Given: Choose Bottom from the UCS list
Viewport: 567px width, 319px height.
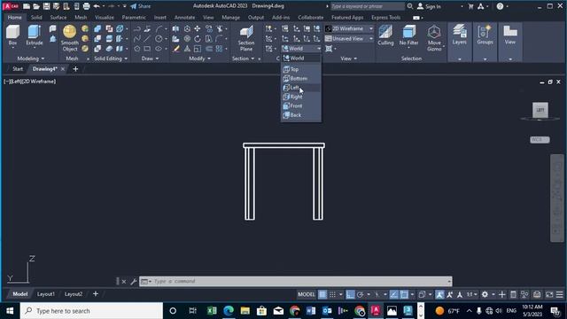Looking at the screenshot, I should pyautogui.click(x=301, y=79).
